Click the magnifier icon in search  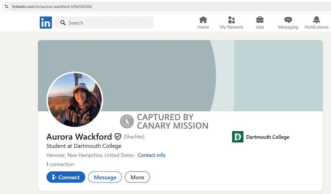coord(63,23)
